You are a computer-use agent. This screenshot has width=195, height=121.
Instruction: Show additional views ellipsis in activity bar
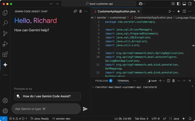click(5, 75)
